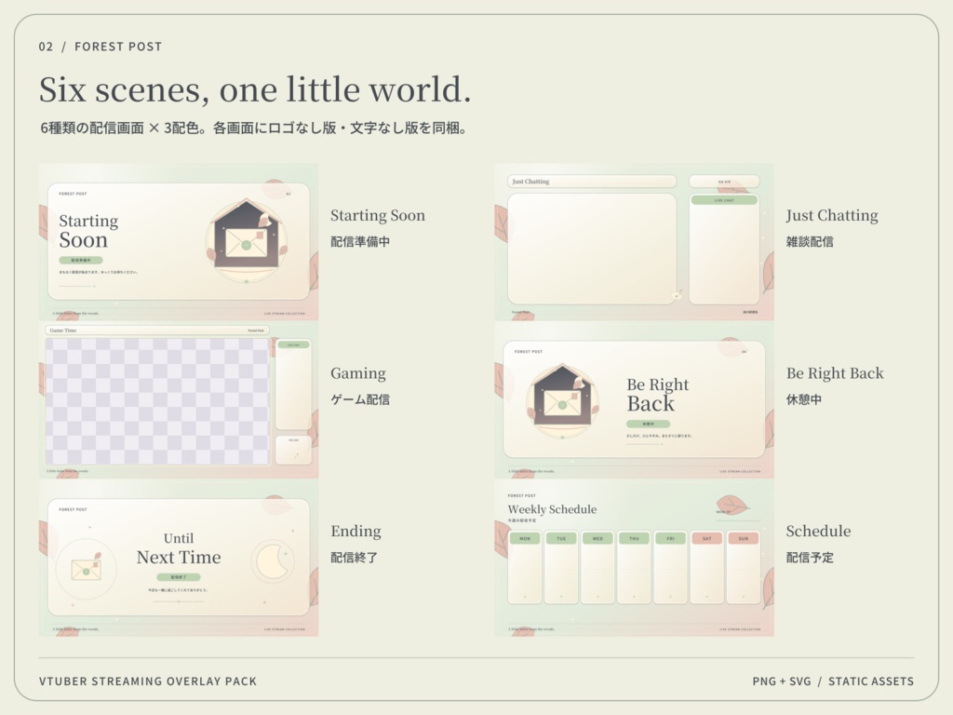Screen dimensions: 953x715
Task: Click the footer text "PNG + SVG / STATIC ASSETS"
Action: click(x=833, y=681)
